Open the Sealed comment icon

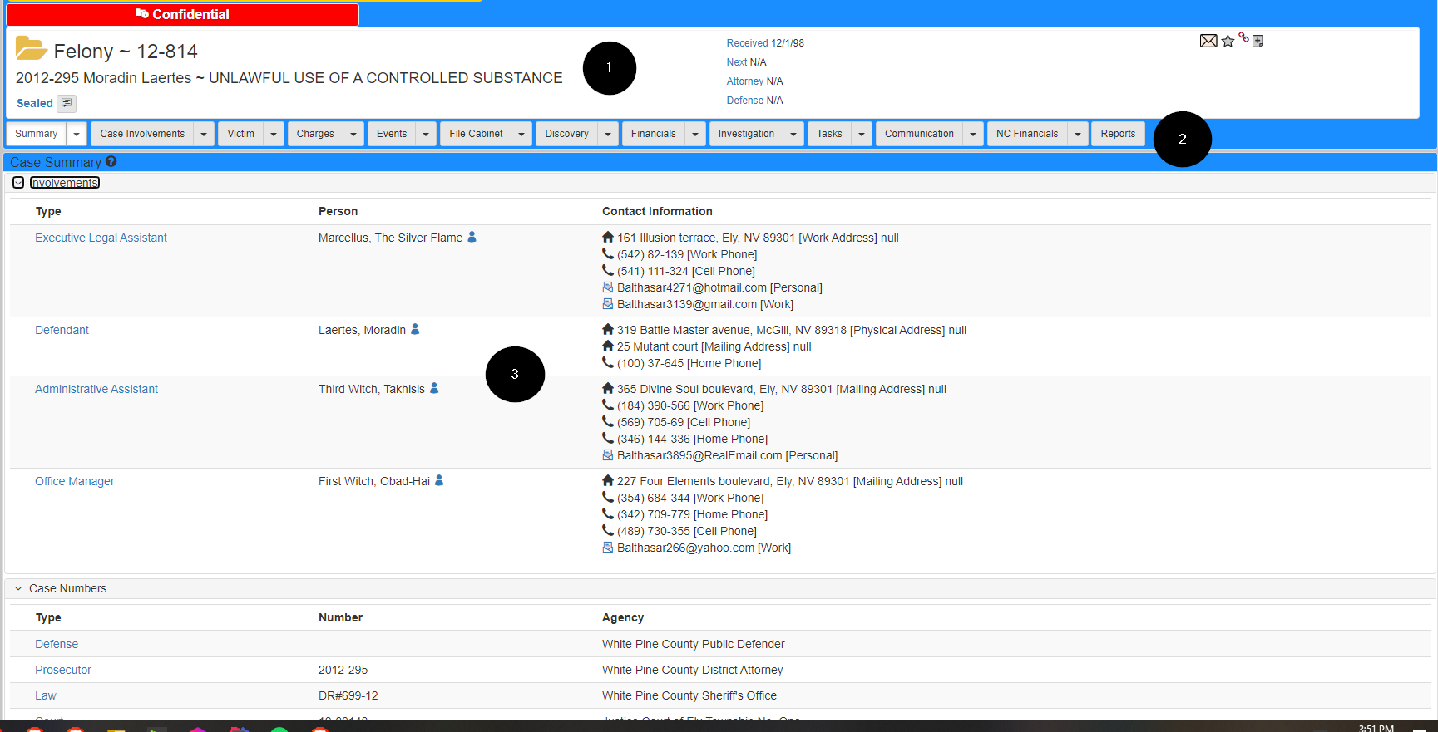tap(67, 103)
